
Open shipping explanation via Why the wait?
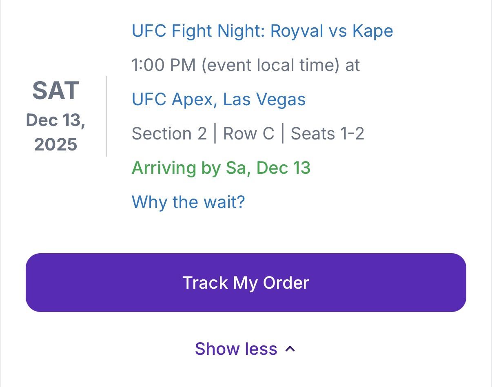click(x=188, y=202)
